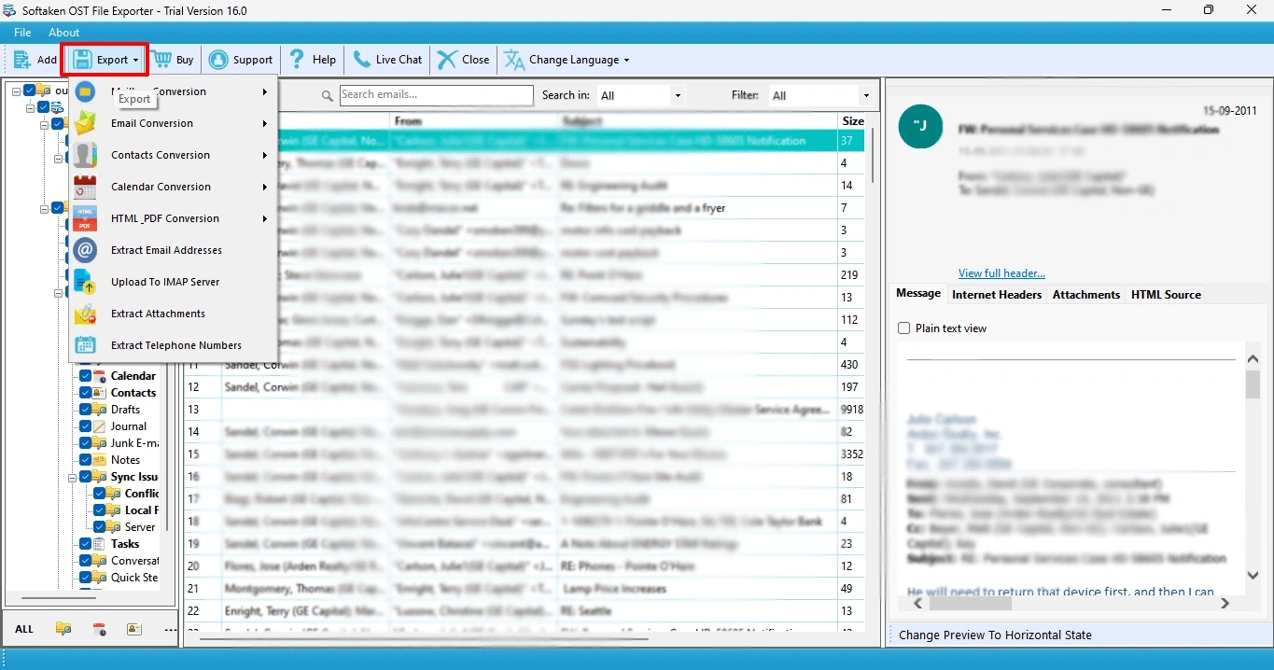Choose the Extract Attachments menu entry
This screenshot has height=670, width=1274.
(158, 314)
